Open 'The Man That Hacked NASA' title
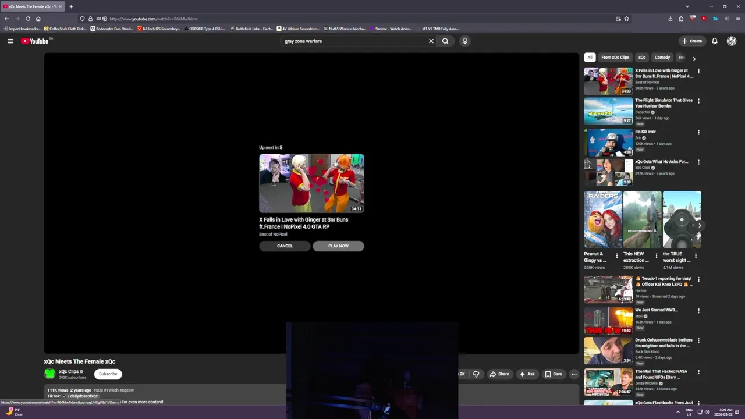Image resolution: width=745 pixels, height=419 pixels. point(662,374)
